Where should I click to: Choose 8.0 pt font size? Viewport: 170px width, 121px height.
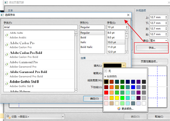[116, 33]
